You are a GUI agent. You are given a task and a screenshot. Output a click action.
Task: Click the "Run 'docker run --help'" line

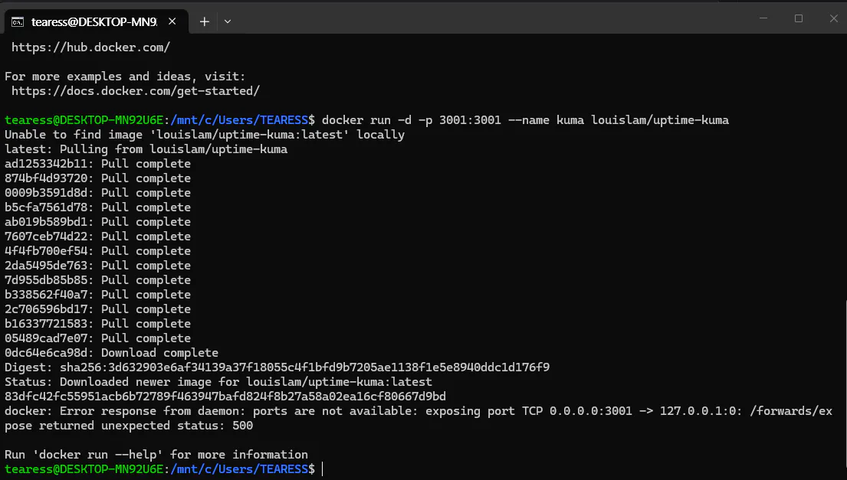[156, 455]
